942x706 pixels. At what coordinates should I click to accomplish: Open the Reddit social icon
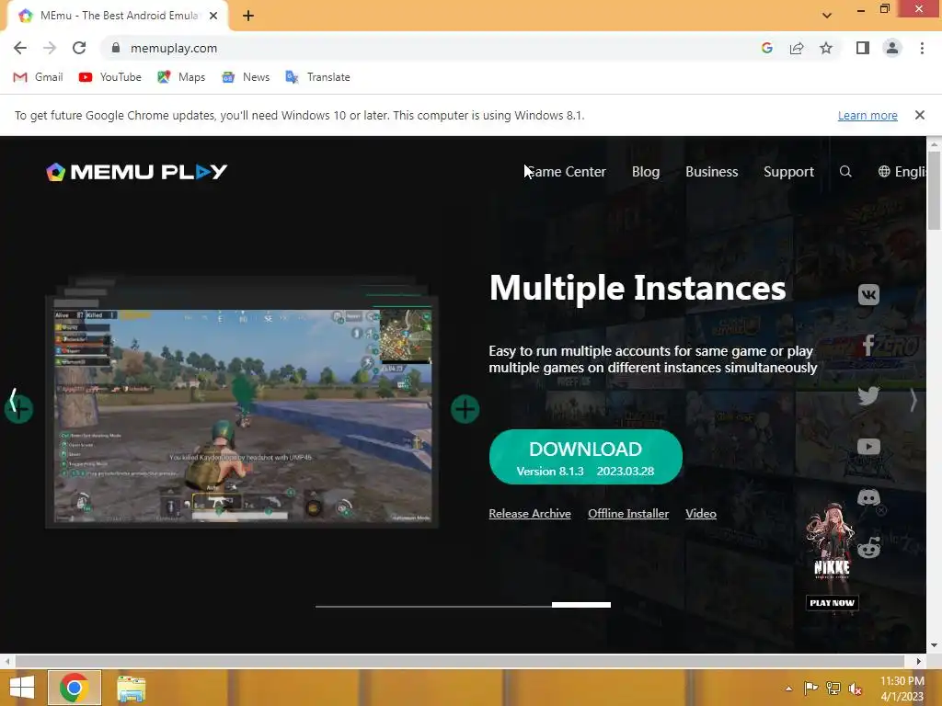coord(868,548)
